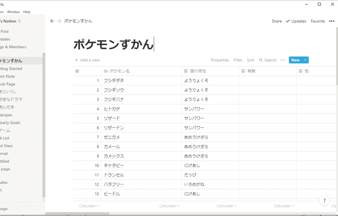Click the フシギダネ cell
Image resolution: width=338 pixels, height=216 pixels.
[x=142, y=80]
